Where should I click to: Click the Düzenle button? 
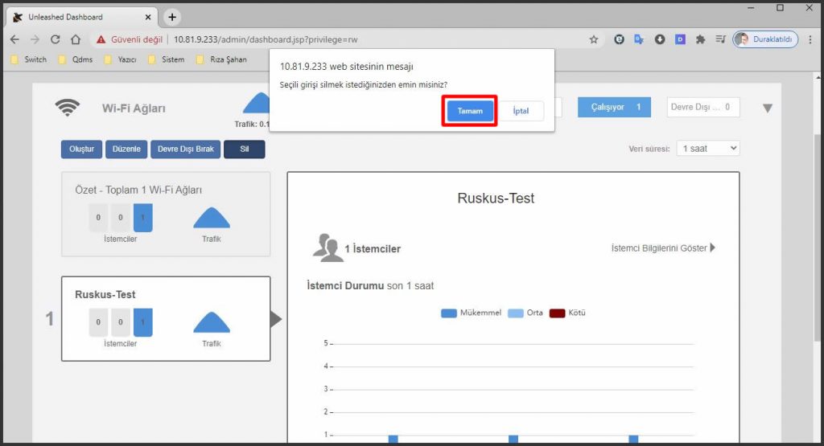(x=126, y=149)
